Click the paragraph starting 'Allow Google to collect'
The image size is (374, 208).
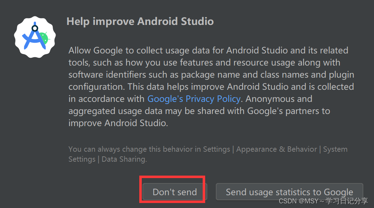211,87
